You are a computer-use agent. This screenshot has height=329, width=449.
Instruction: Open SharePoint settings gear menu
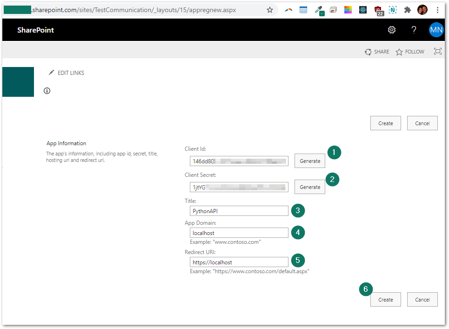[x=391, y=30]
